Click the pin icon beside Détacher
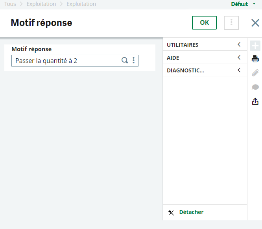The width and height of the screenshot is (262, 229). pos(171,212)
